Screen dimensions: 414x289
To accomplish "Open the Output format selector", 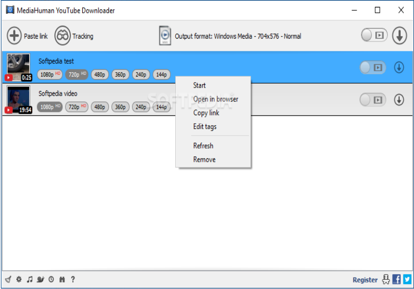I will [238, 36].
